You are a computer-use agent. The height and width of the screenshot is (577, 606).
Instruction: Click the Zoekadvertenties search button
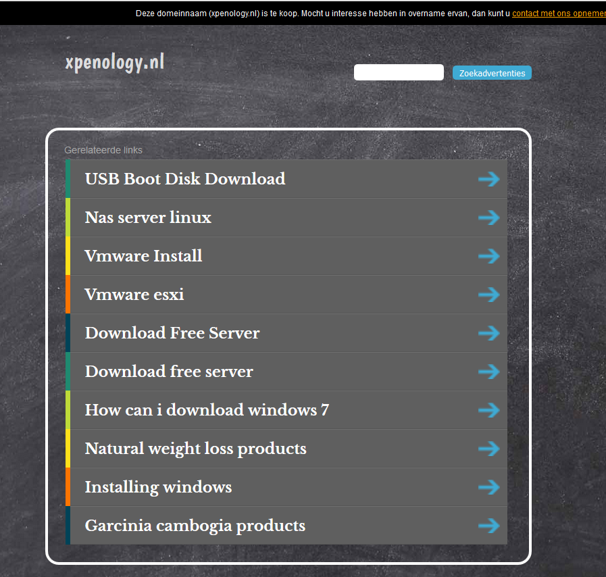click(x=492, y=73)
